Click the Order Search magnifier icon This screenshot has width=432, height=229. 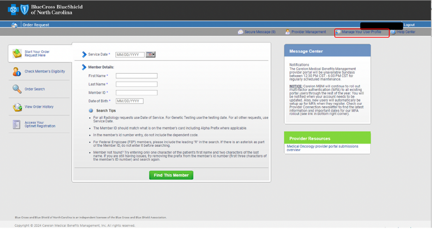click(x=17, y=89)
